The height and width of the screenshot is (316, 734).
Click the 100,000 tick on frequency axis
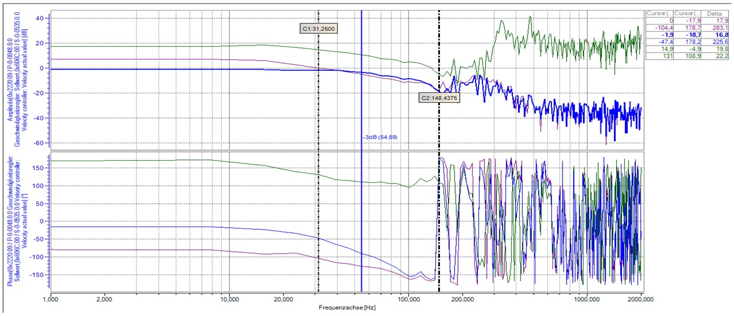[408, 299]
